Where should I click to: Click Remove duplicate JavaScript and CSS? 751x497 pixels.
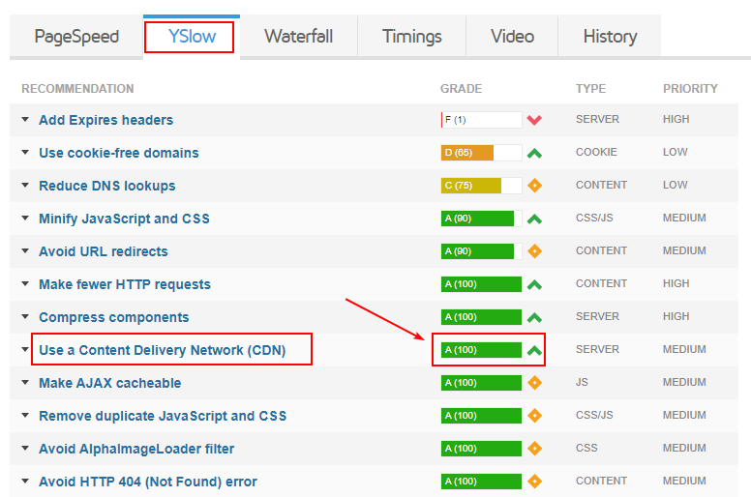163,416
